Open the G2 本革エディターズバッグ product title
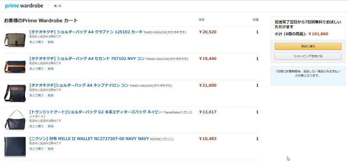Viewport: 349px width, 161px height. pos(96,112)
